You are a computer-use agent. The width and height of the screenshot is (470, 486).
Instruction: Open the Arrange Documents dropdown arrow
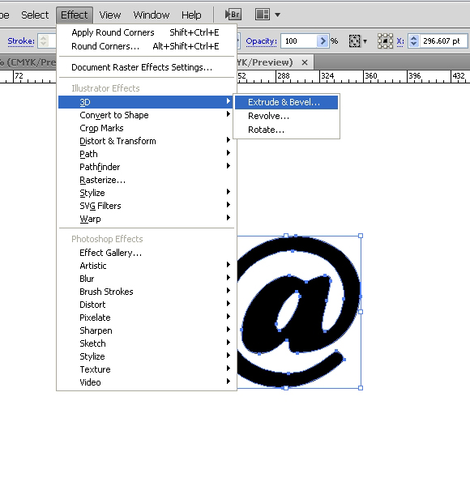tap(277, 15)
